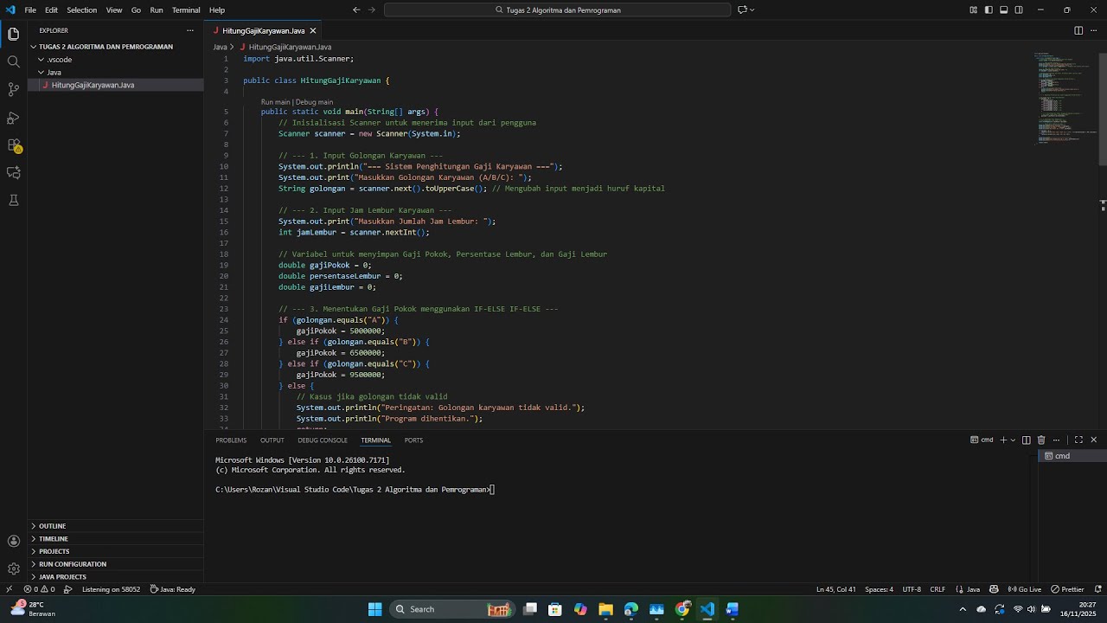Click the Run main code lens
The height and width of the screenshot is (623, 1107).
pyautogui.click(x=276, y=102)
